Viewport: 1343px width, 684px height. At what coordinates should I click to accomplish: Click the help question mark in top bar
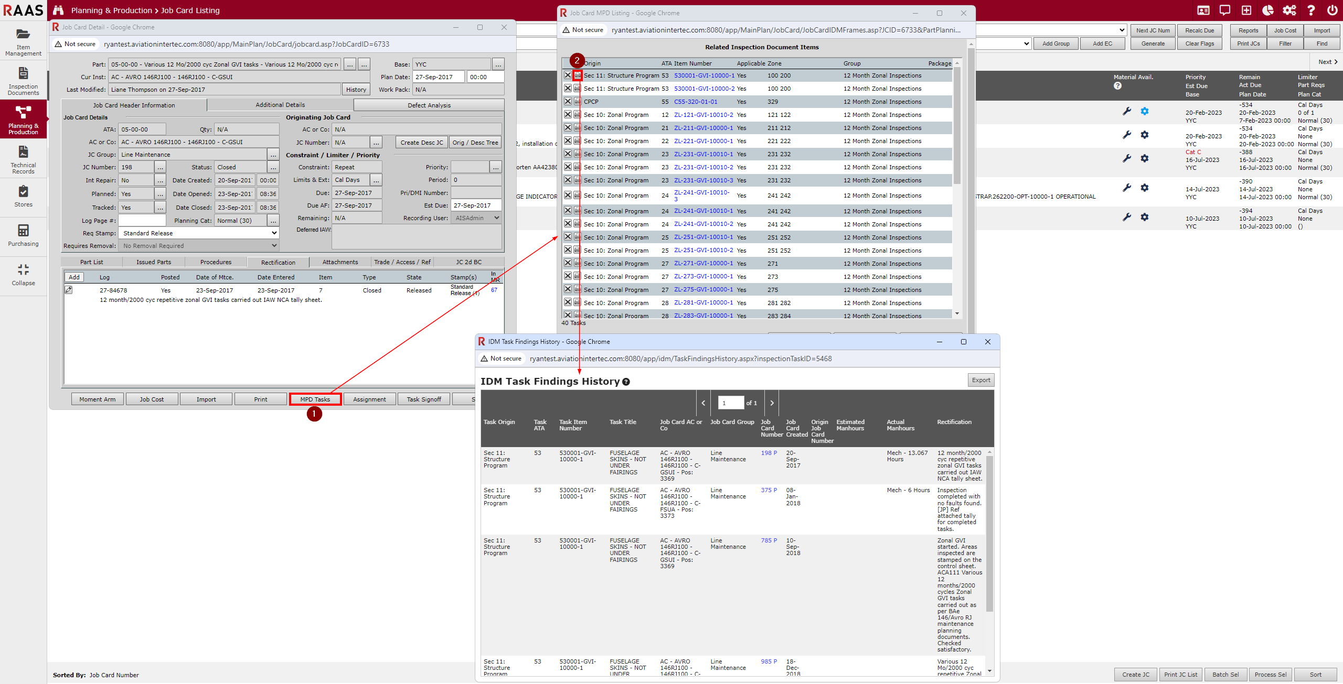tap(1311, 10)
